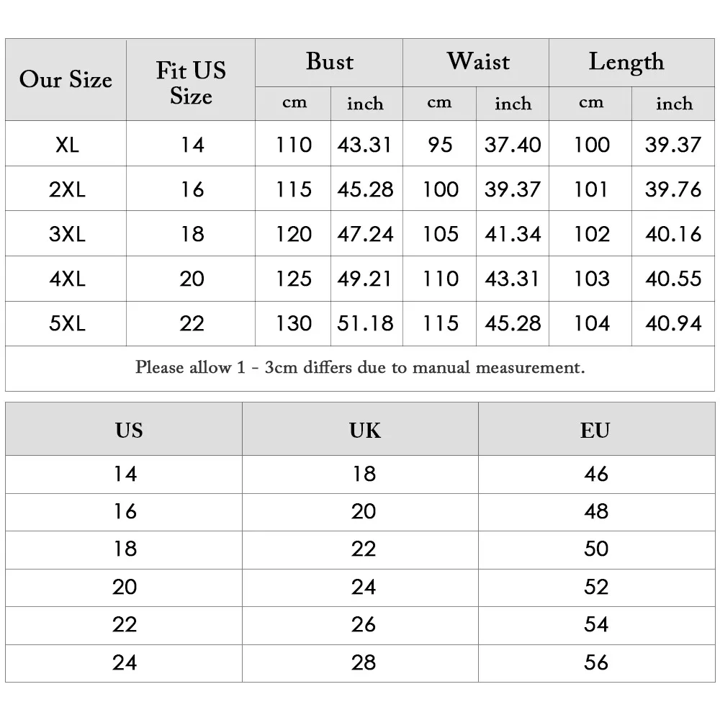Select EU size 46 cell
The width and height of the screenshot is (720, 720).
point(596,474)
